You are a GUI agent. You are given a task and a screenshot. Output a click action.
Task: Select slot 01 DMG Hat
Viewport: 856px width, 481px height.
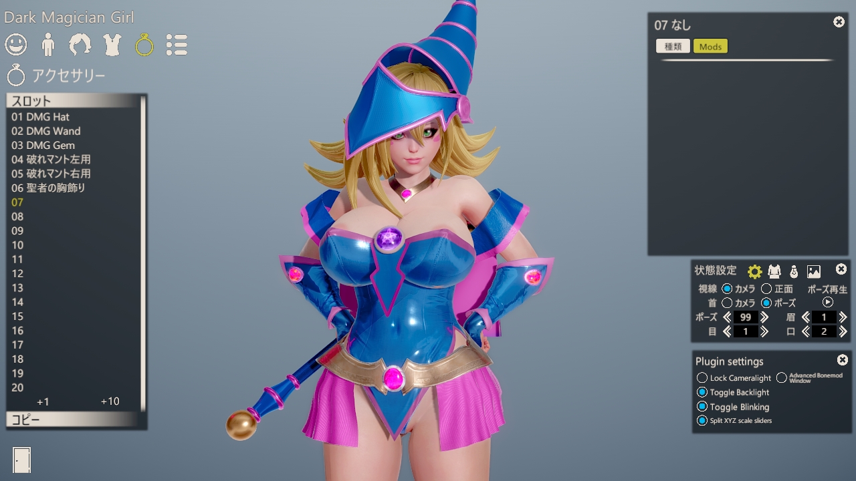(x=74, y=117)
